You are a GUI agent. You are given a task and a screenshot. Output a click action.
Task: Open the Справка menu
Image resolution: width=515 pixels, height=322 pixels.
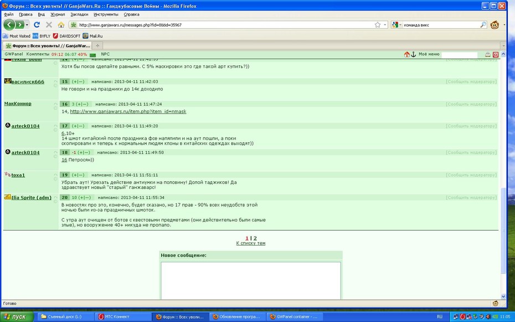pos(131,14)
